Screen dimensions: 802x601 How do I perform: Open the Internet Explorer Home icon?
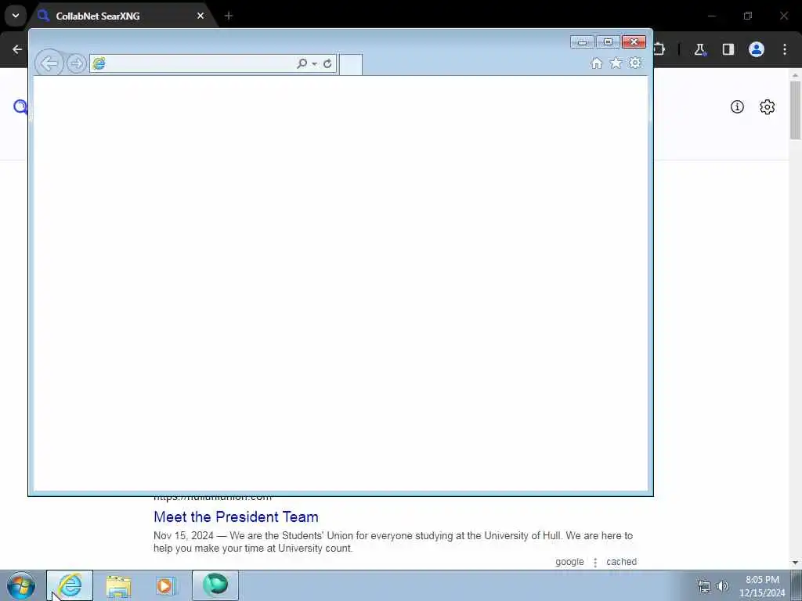tap(596, 63)
